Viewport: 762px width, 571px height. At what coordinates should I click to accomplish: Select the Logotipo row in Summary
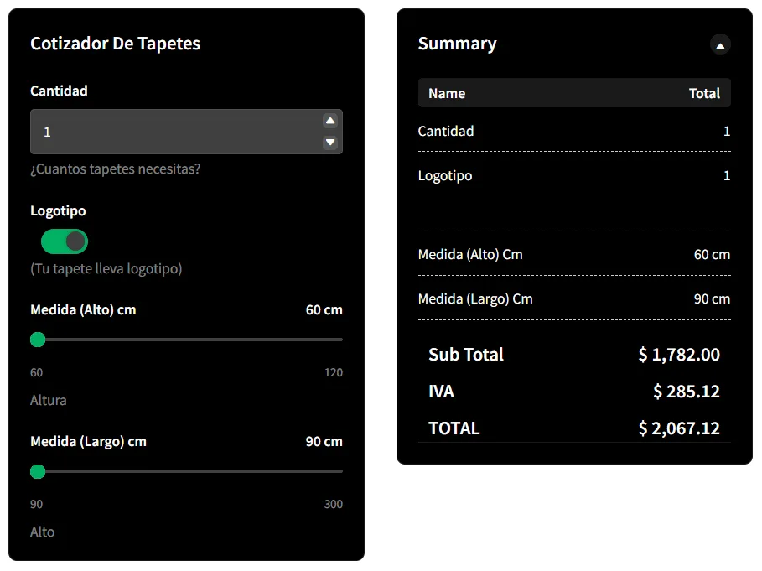[573, 176]
